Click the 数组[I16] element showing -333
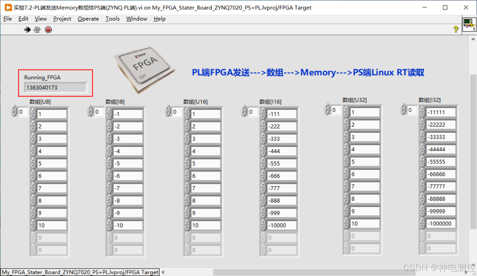The height and width of the screenshot is (276, 477). point(282,138)
